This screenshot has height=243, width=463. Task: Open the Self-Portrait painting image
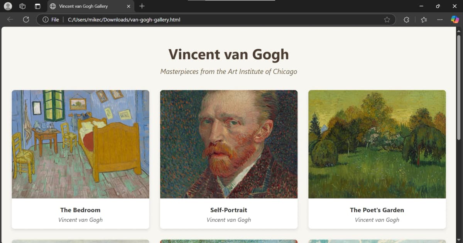(x=229, y=144)
